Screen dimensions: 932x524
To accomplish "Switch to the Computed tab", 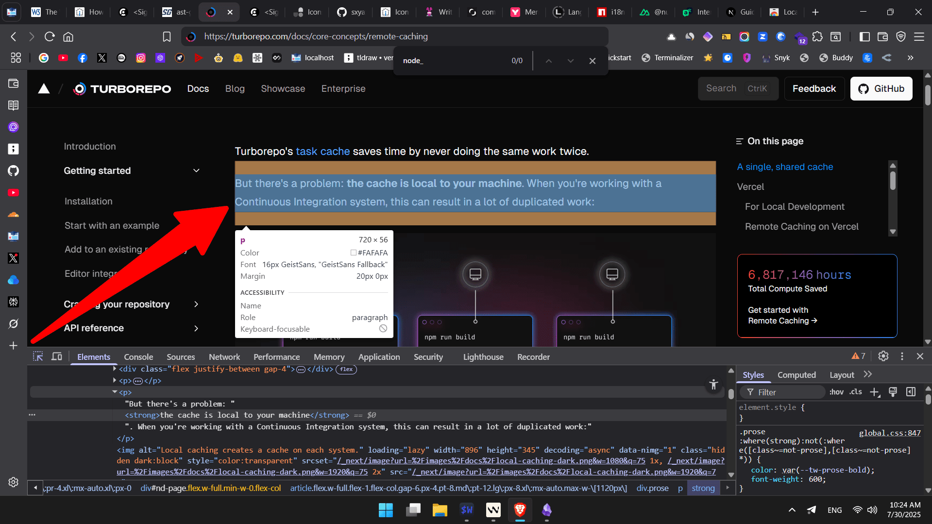I will (796, 375).
